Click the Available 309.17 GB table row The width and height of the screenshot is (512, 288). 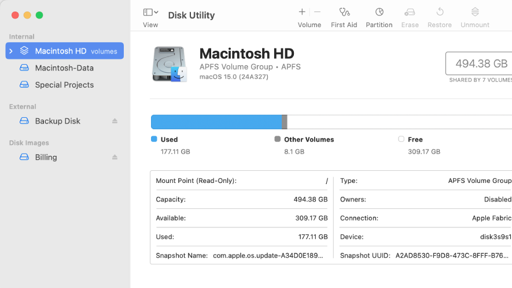[242, 218]
